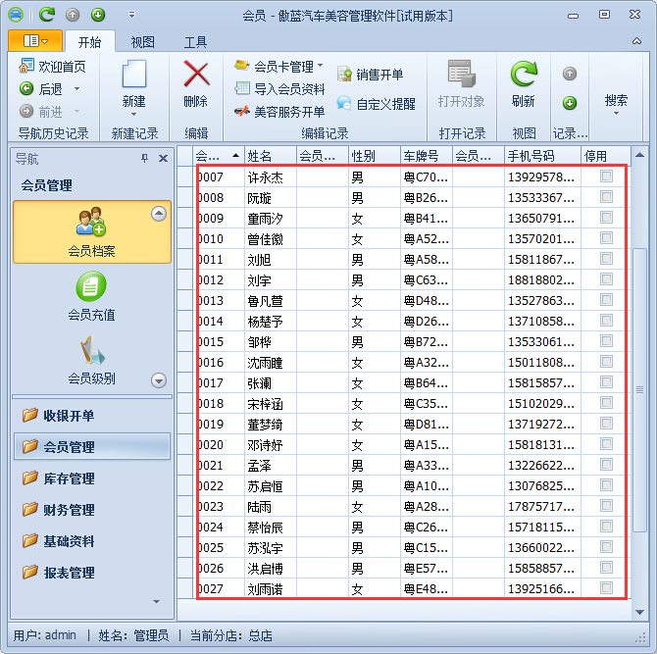This screenshot has height=654, width=657.
Task: Toggle 停用 checkbox for 许永杰 row
Action: [x=606, y=176]
